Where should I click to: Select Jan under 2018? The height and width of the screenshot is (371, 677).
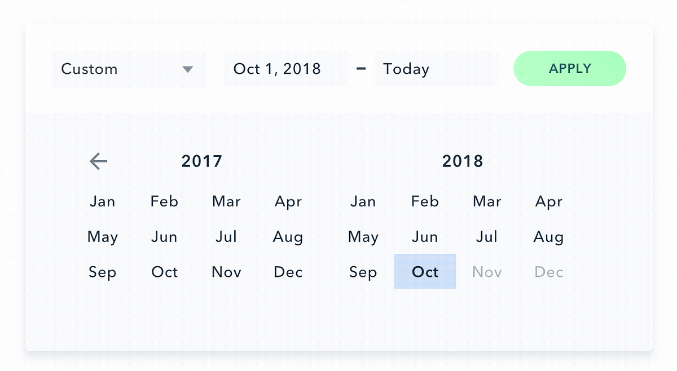pos(363,201)
